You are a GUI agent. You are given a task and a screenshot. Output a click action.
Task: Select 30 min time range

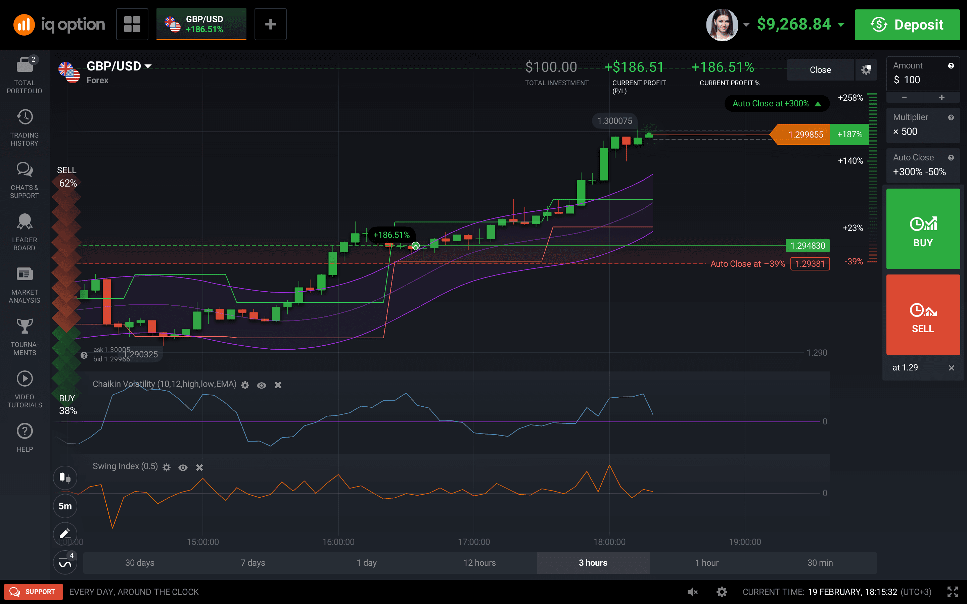point(820,562)
